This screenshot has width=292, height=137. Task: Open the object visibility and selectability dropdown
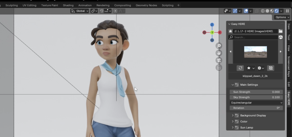pyautogui.click(x=227, y=11)
